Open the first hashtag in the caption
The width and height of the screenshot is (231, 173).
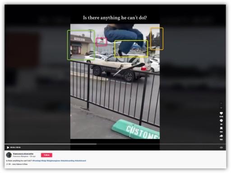37,161
